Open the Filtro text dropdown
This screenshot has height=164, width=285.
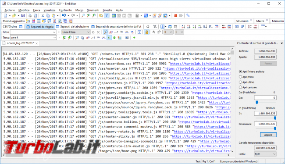point(54,32)
